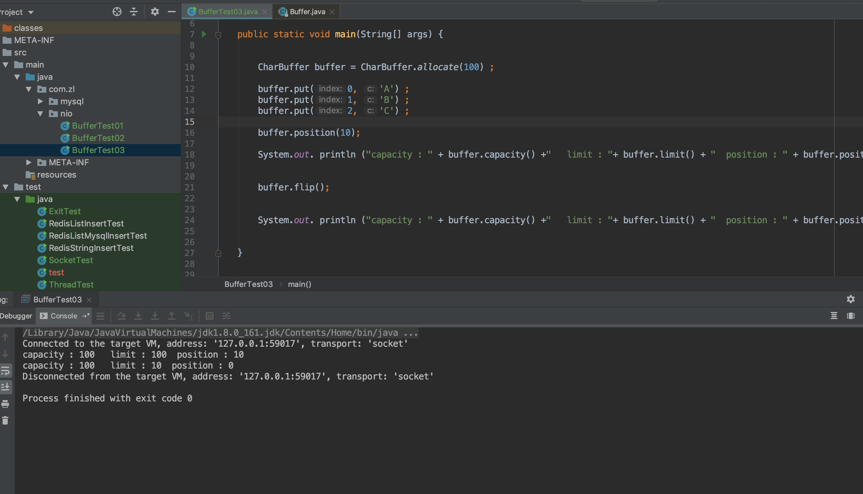This screenshot has height=494, width=863.
Task: Clear console with the trash icon
Action: click(5, 420)
